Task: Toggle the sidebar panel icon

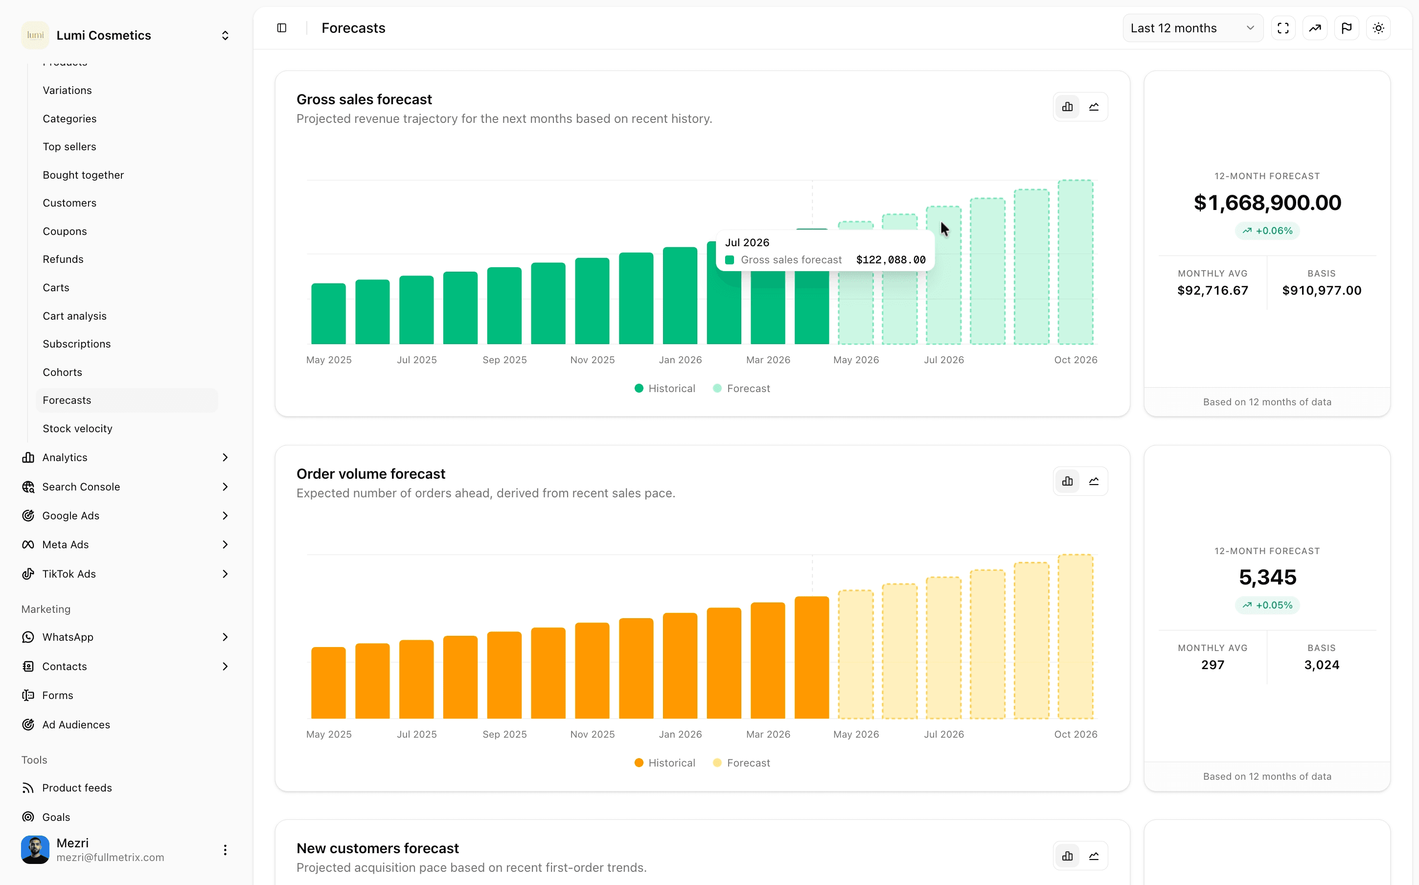Action: pyautogui.click(x=281, y=28)
